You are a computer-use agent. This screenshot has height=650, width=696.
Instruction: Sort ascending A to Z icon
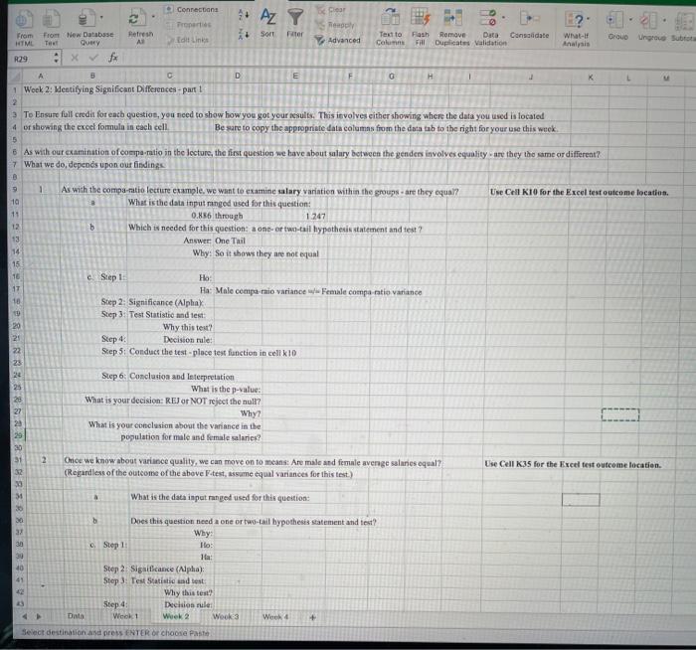[244, 15]
